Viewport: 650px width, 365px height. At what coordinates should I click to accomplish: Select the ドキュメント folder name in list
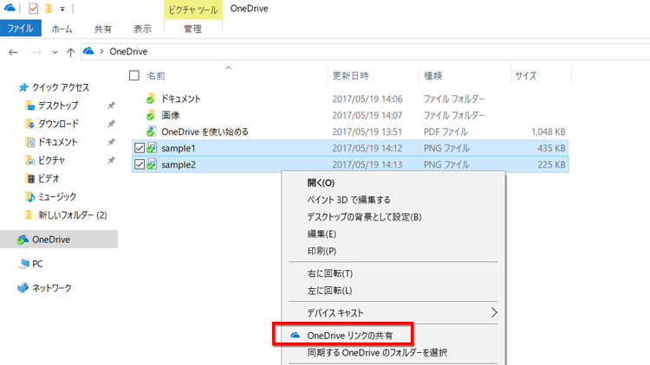point(181,99)
